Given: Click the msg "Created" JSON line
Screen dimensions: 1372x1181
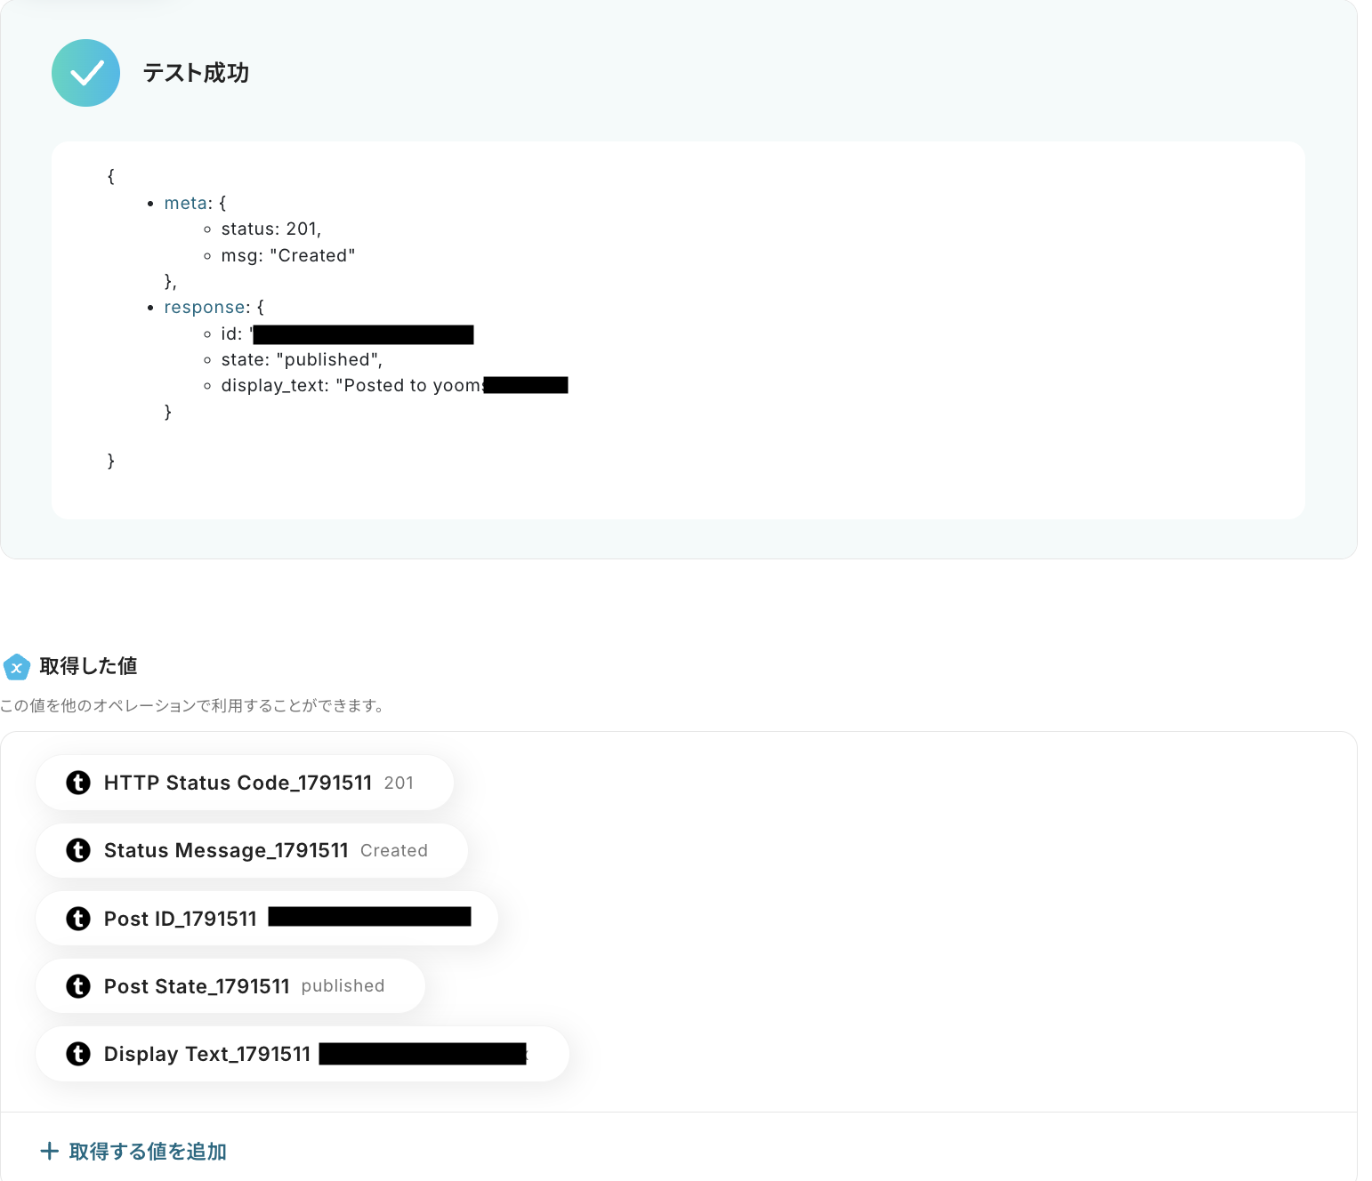Looking at the screenshot, I should 287,255.
